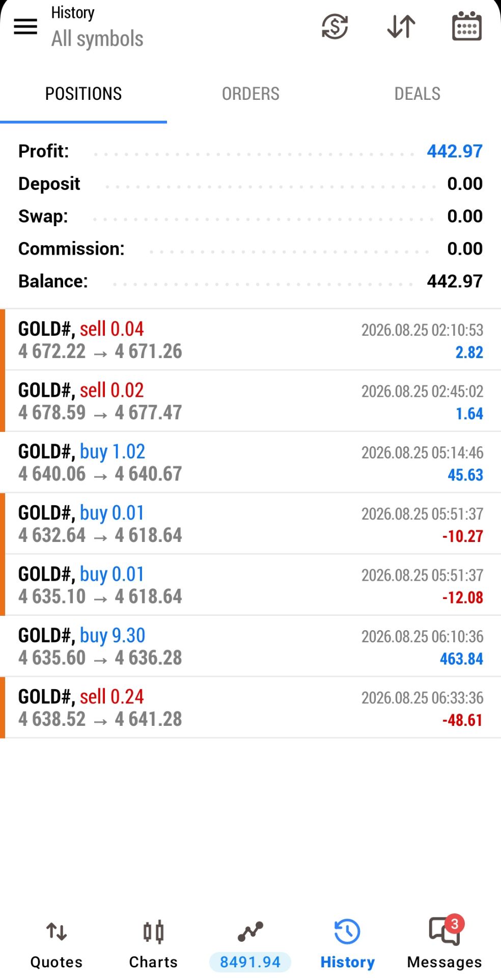Open GOLD# buy 9.30 position details

[250, 646]
